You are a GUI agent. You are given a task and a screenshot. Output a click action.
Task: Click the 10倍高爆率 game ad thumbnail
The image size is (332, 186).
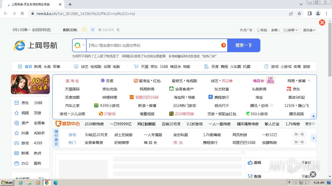coord(30,84)
